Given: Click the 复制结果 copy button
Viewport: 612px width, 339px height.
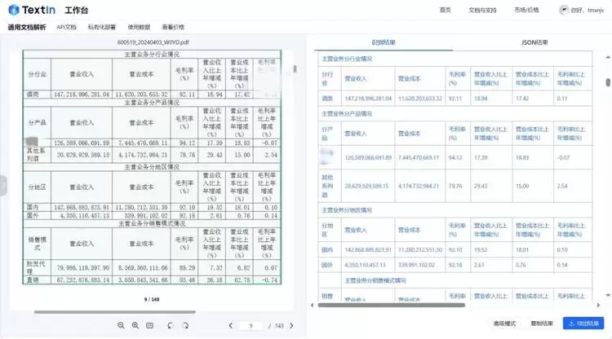Looking at the screenshot, I should (x=542, y=323).
